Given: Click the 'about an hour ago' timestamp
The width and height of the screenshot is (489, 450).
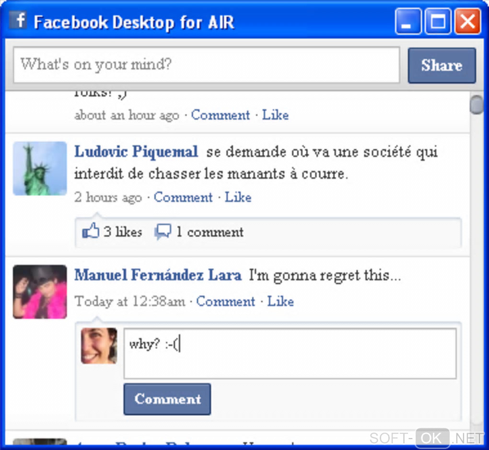Looking at the screenshot, I should (x=127, y=115).
